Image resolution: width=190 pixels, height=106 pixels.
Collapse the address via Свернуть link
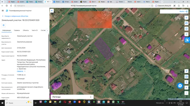tap(20, 71)
